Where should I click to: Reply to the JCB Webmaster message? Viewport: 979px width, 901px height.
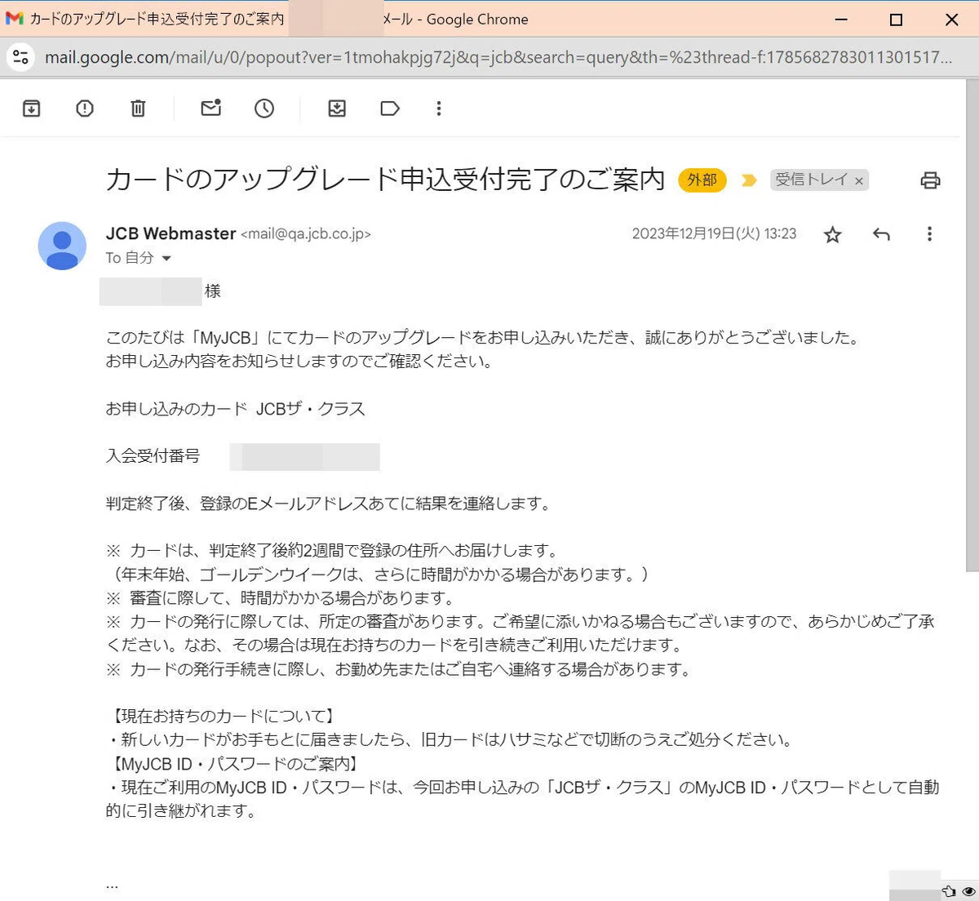pos(881,234)
